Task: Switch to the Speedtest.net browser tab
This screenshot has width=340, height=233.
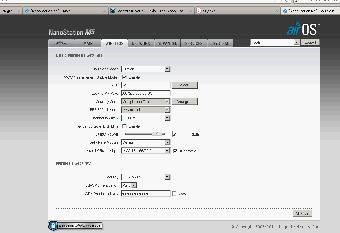Action: coord(151,11)
